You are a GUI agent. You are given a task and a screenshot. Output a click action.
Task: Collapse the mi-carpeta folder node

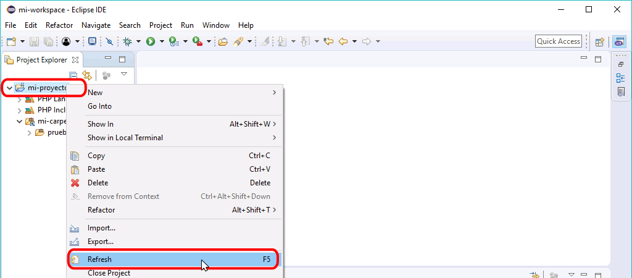(19, 121)
